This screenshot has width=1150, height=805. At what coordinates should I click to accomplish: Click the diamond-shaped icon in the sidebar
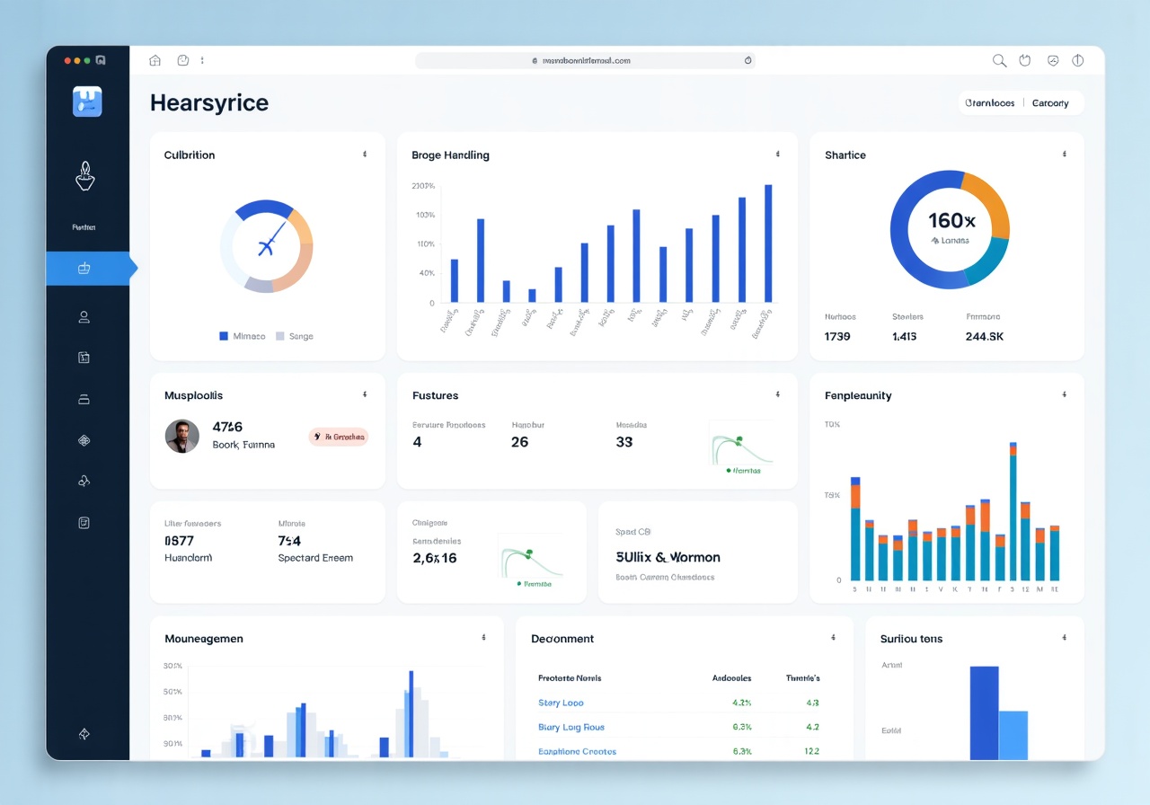pos(84,440)
